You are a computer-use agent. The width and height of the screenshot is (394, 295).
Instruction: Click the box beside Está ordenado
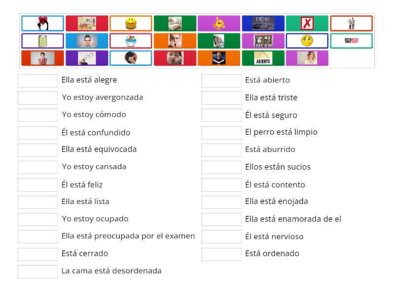click(221, 254)
